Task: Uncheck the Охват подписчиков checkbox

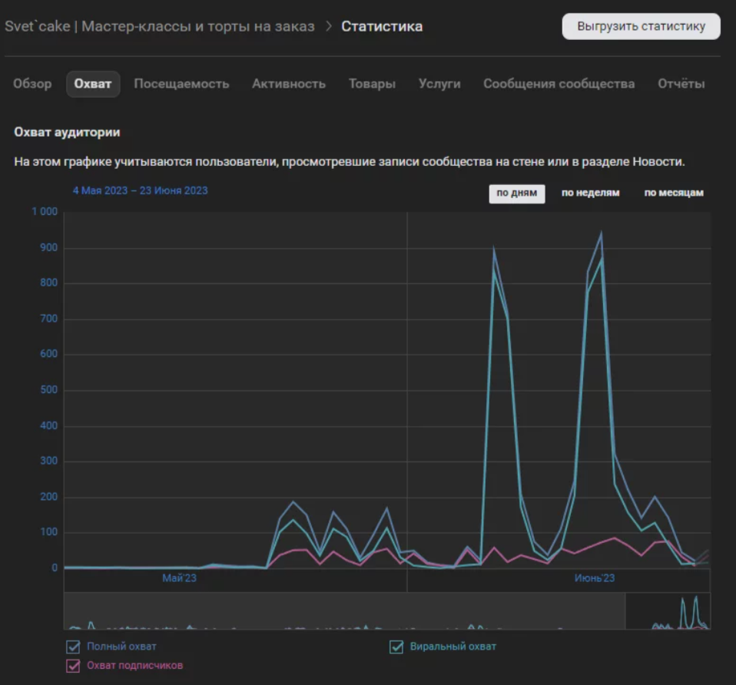Action: point(74,665)
